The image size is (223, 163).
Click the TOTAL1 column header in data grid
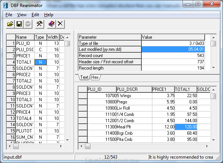point(186,89)
